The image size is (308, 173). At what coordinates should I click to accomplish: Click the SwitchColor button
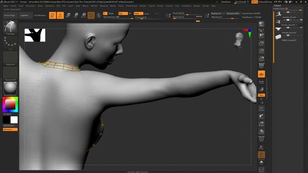click(9, 125)
